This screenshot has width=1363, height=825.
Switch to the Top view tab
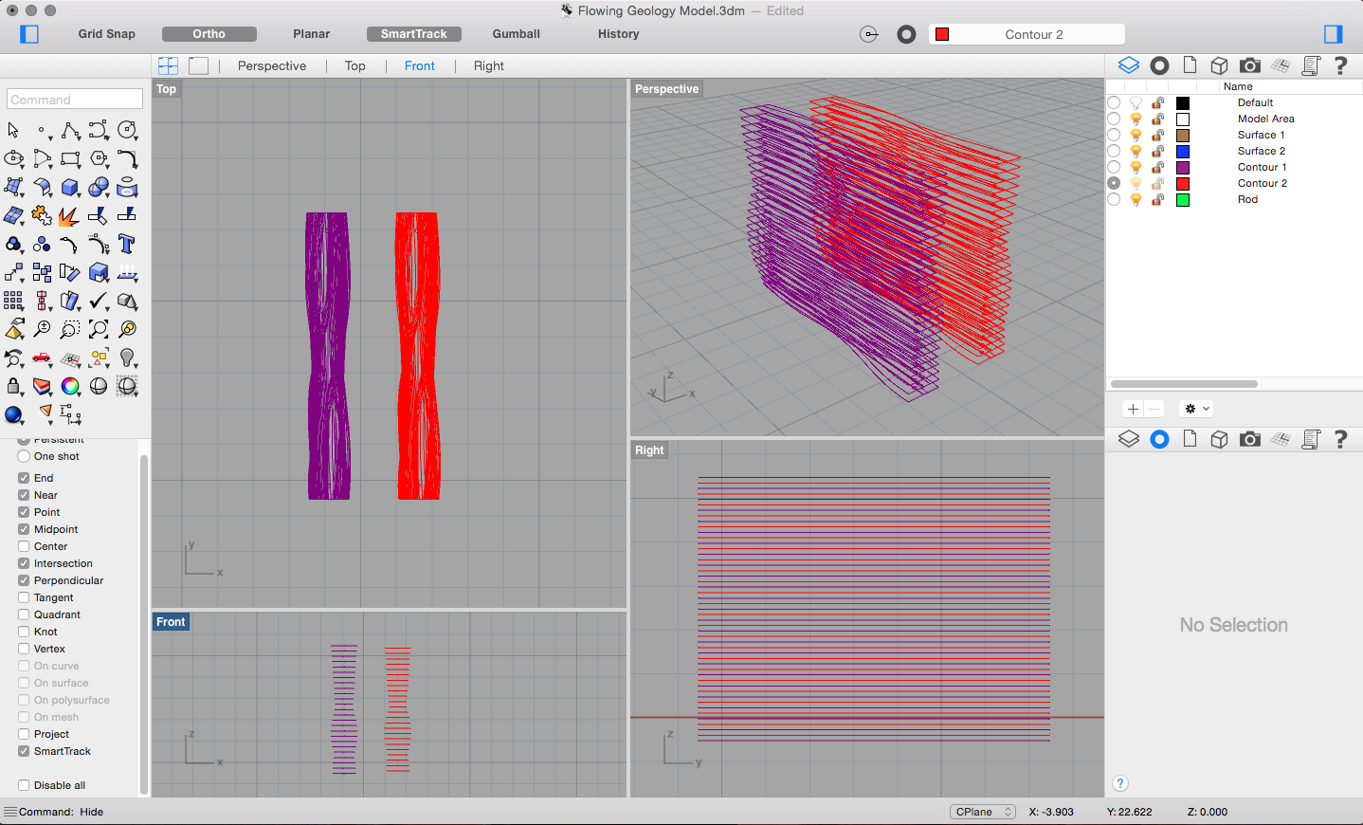pos(355,65)
